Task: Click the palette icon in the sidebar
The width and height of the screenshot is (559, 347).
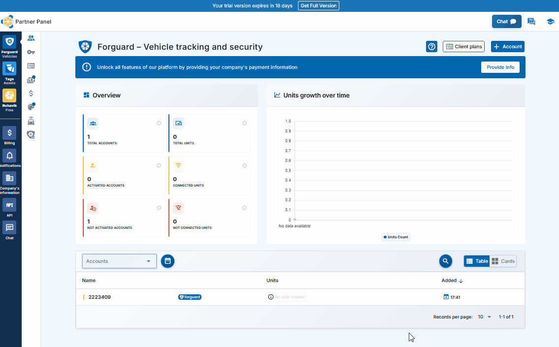Action: (x=31, y=107)
